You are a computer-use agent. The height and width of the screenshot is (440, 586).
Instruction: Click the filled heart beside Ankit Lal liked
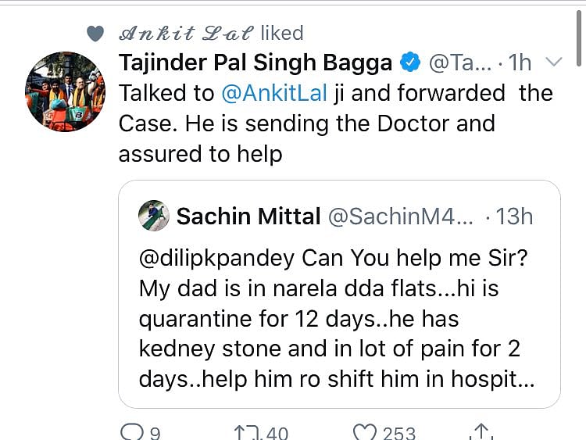point(95,33)
